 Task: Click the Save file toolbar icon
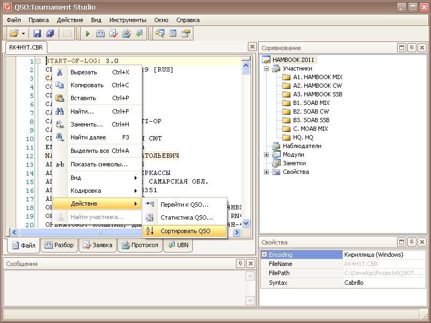37,33
